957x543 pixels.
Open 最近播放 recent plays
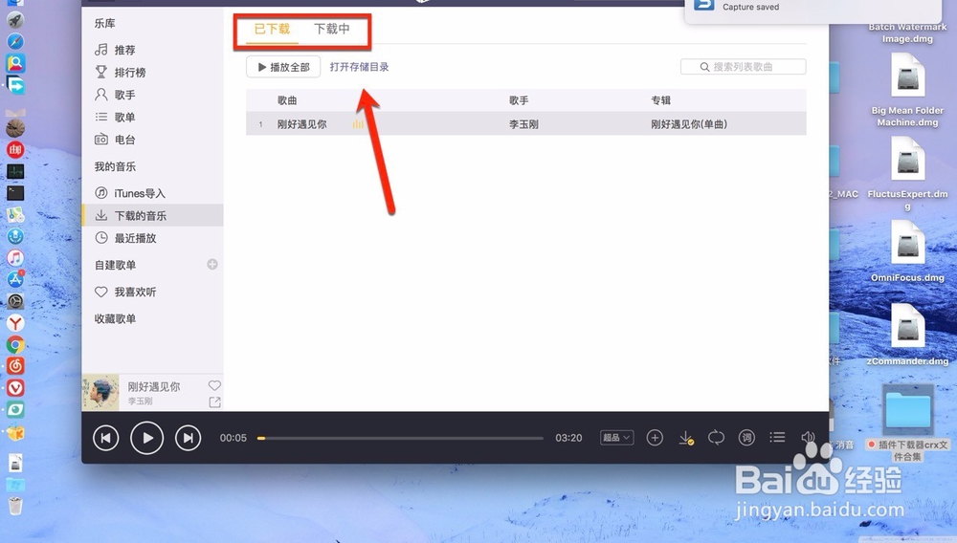[125, 238]
